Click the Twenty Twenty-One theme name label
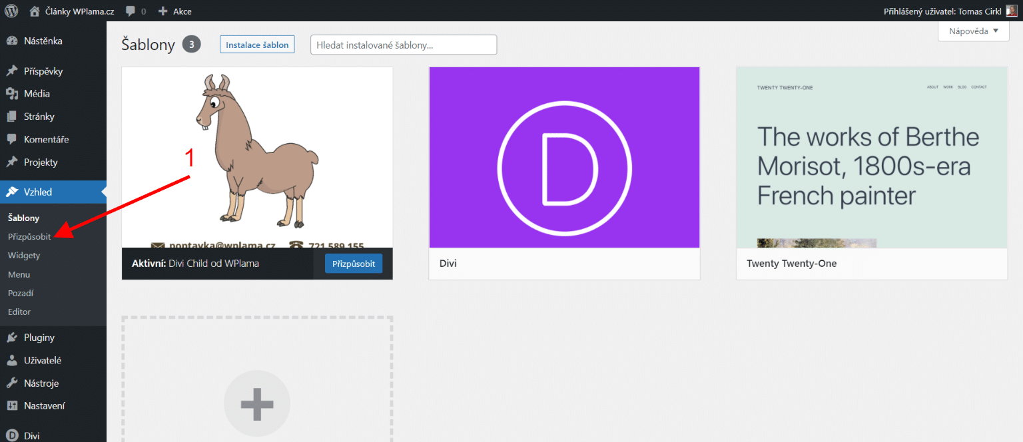 point(792,264)
